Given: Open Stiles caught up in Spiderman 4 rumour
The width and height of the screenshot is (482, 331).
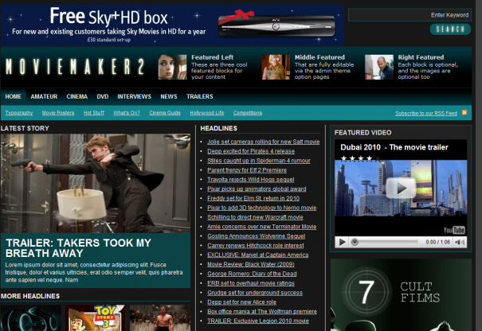Looking at the screenshot, I should pos(259,161).
